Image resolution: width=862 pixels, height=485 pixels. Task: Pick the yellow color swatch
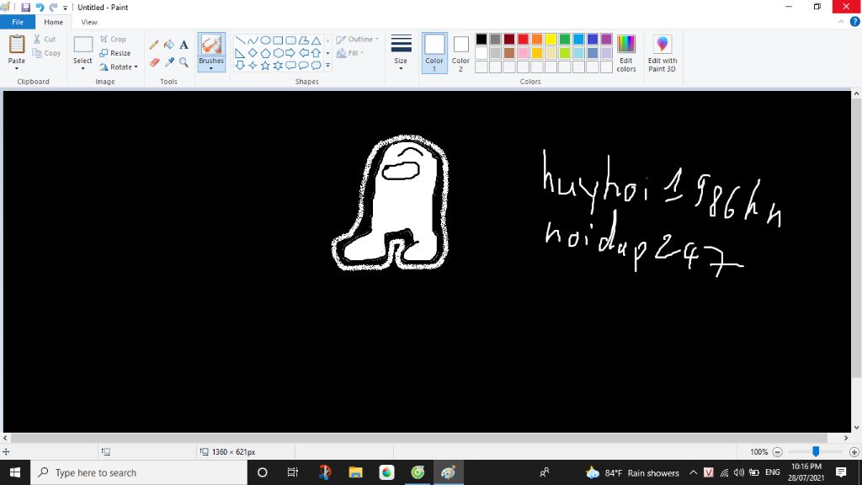(x=551, y=39)
